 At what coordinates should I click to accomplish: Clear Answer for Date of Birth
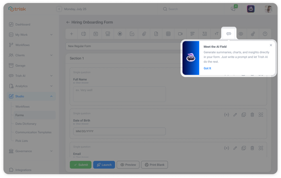coord(81,124)
